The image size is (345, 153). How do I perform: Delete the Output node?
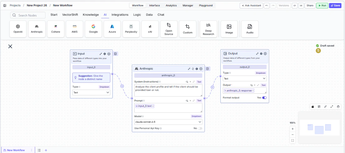(x=265, y=53)
